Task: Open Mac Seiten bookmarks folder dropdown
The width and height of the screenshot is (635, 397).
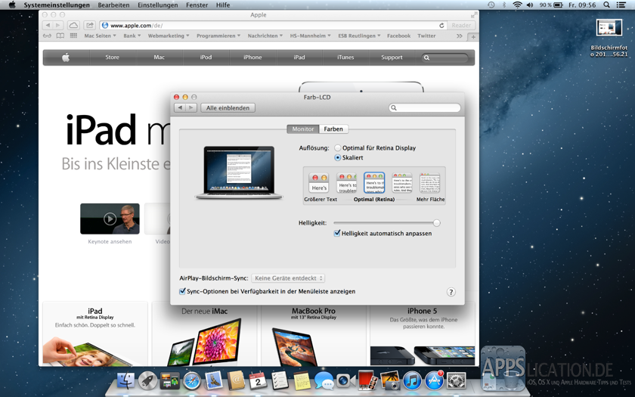Action: click(x=100, y=36)
